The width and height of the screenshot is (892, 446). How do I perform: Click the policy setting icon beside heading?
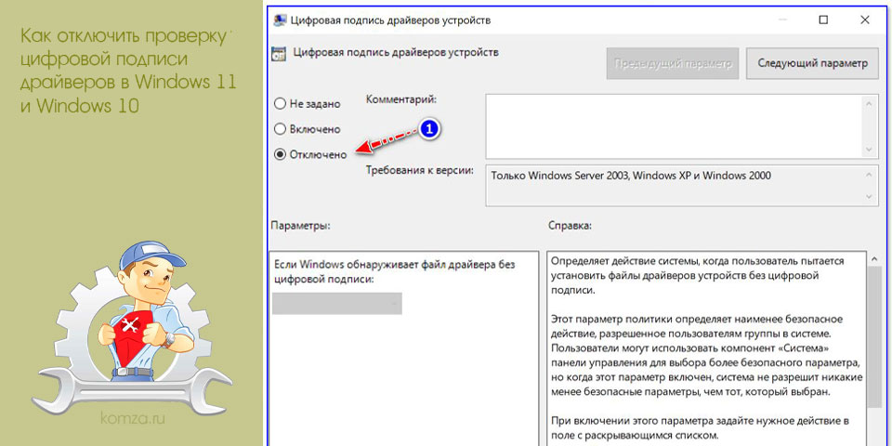(x=280, y=54)
